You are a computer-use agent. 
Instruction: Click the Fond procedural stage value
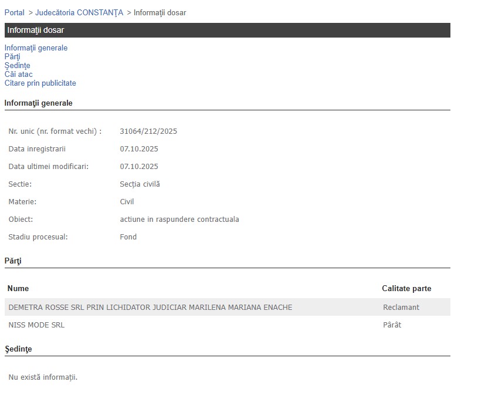[x=128, y=237]
